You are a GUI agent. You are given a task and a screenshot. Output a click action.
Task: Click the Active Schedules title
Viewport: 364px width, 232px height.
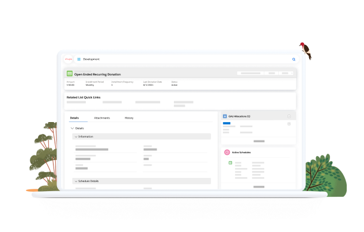[x=241, y=153]
